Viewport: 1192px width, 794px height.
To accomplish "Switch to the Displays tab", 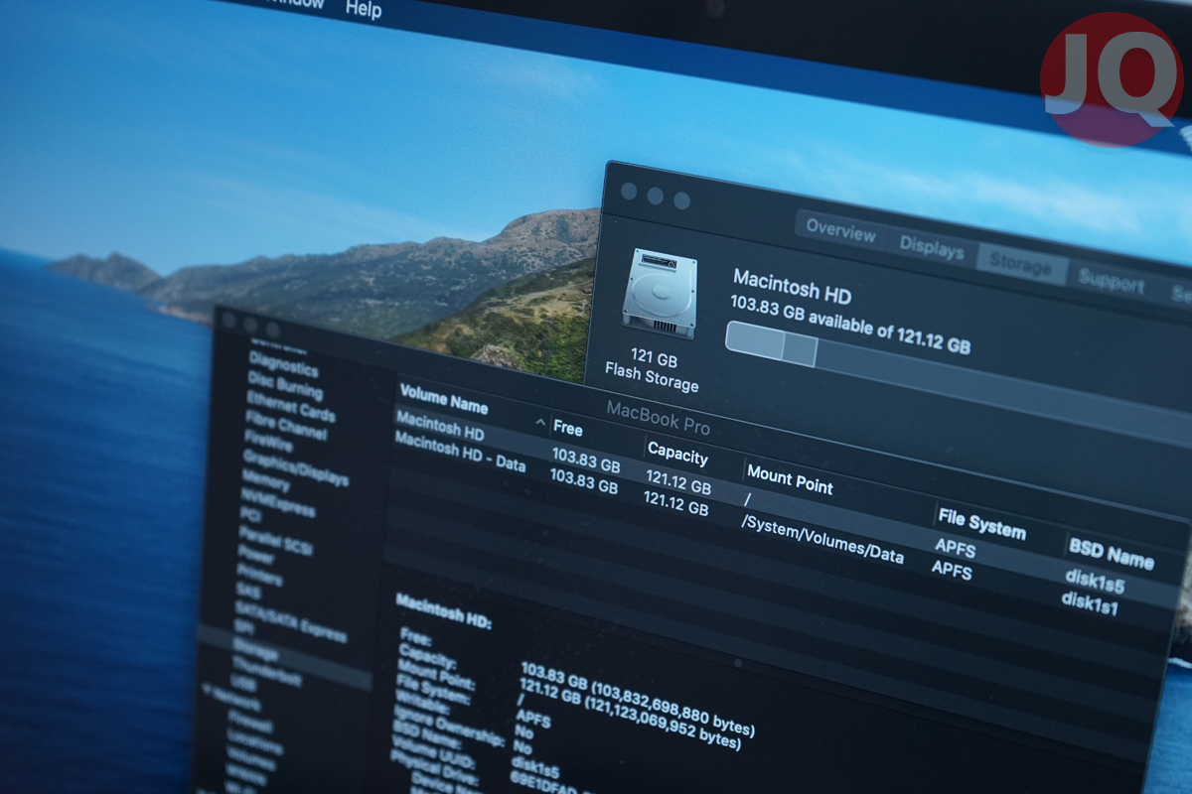I will (932, 247).
